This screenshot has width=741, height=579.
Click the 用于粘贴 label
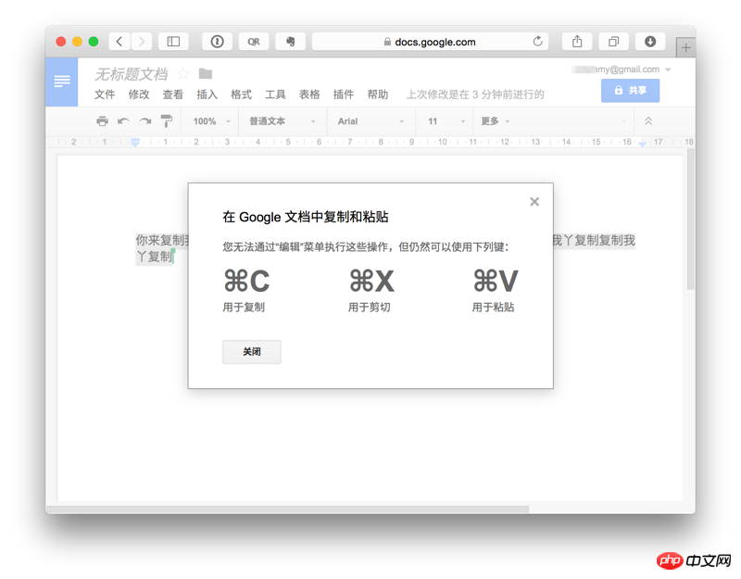(x=493, y=308)
